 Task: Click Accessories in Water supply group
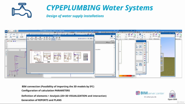(x=14, y=35)
